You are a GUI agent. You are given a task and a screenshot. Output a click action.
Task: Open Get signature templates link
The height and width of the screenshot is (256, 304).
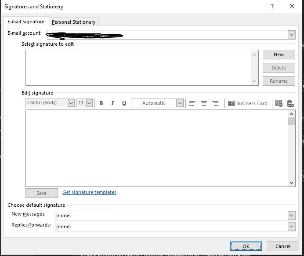89,192
